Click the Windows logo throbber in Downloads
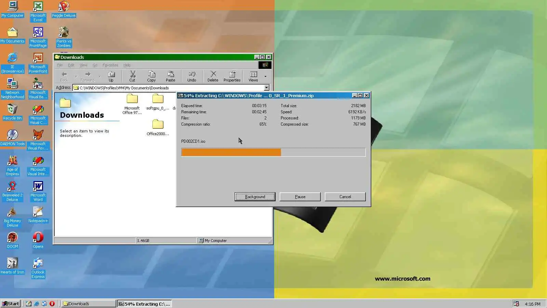 (265, 65)
